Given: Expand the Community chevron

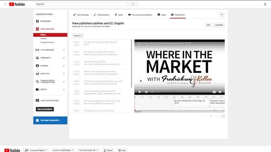Looking at the screenshot, I should (x=64, y=58).
